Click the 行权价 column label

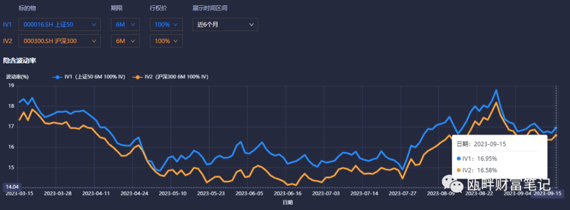tap(159, 8)
